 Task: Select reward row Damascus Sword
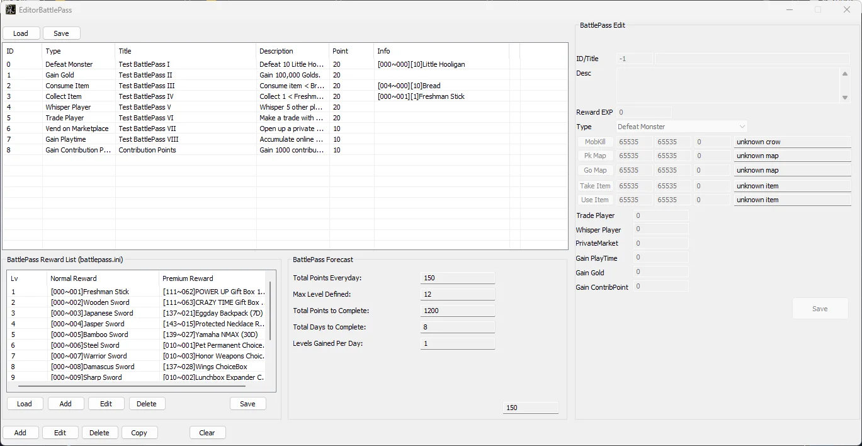pyautogui.click(x=137, y=367)
